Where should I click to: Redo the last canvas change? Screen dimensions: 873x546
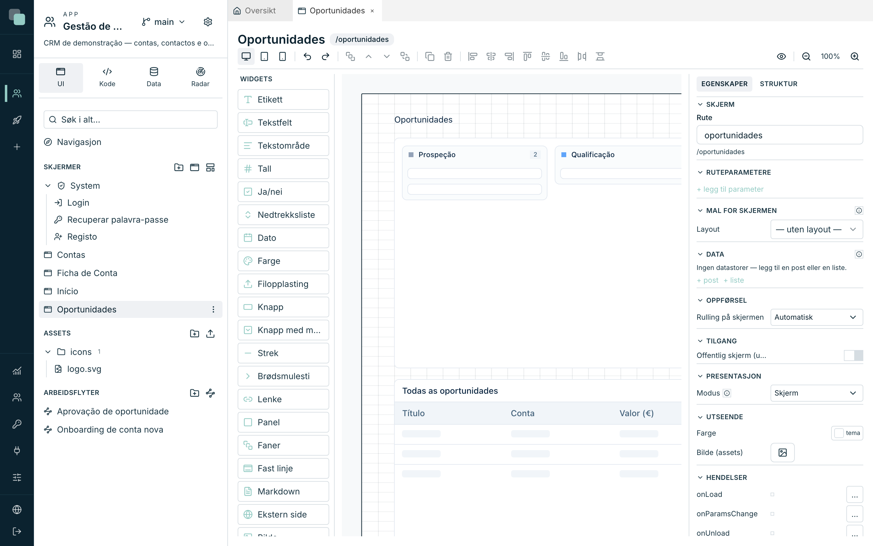click(325, 56)
